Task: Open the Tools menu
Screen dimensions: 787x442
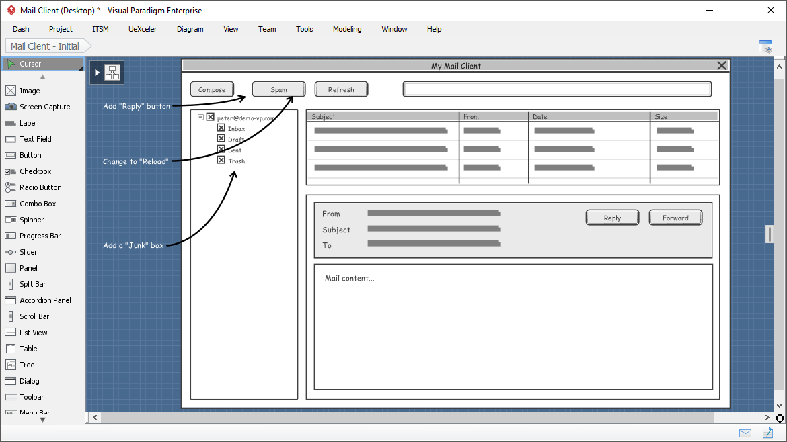Action: click(305, 29)
